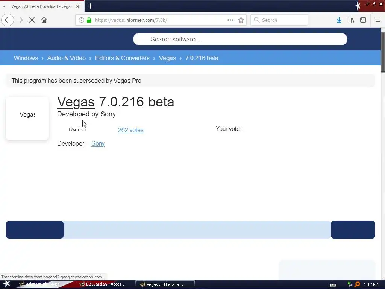
Task: Show site information for vegas.informer.com
Action: coord(81,20)
